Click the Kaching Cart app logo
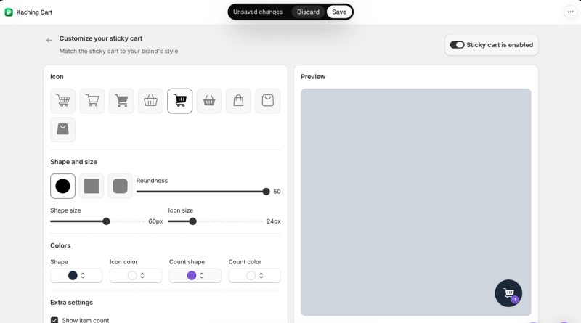The height and width of the screenshot is (323, 581). pyautogui.click(x=9, y=12)
